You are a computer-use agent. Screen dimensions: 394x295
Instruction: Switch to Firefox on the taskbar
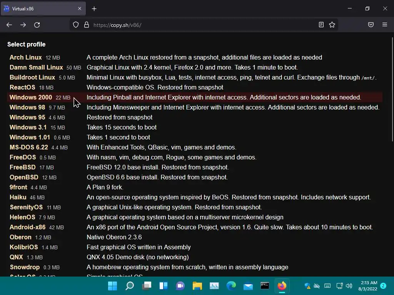(282, 286)
